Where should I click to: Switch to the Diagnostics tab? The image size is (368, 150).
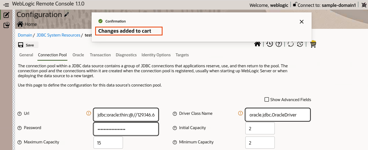tap(126, 55)
